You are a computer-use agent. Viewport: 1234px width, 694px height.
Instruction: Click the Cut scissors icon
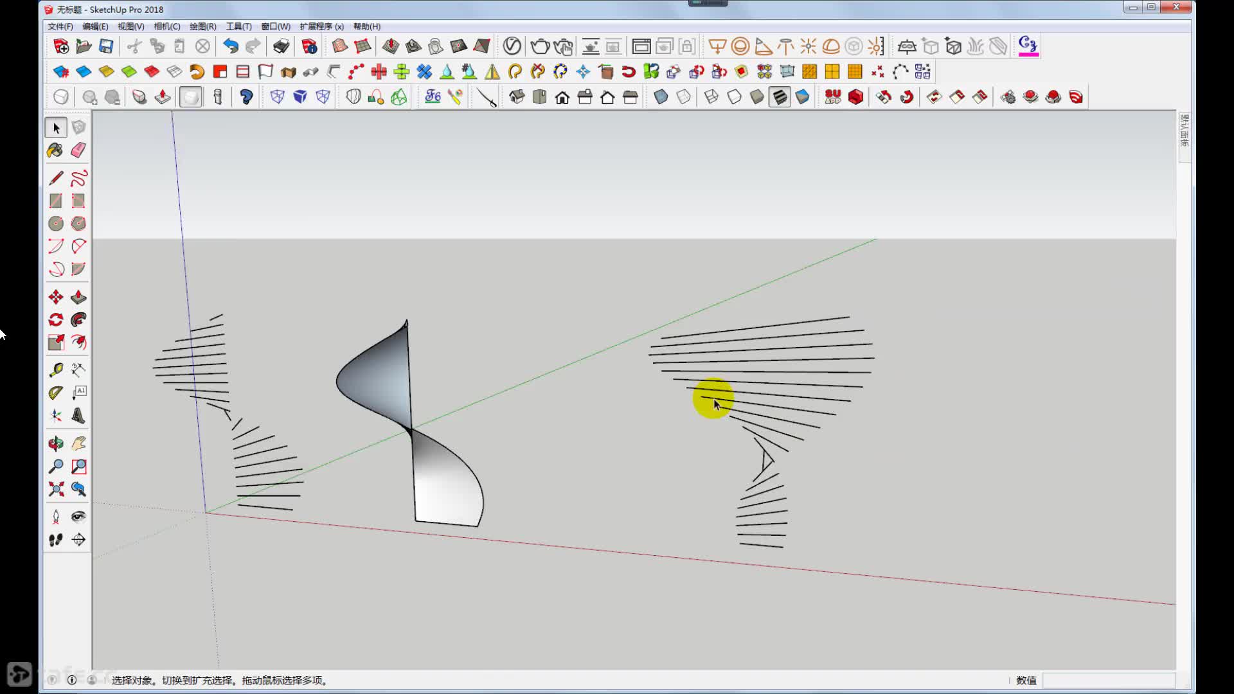coord(134,46)
